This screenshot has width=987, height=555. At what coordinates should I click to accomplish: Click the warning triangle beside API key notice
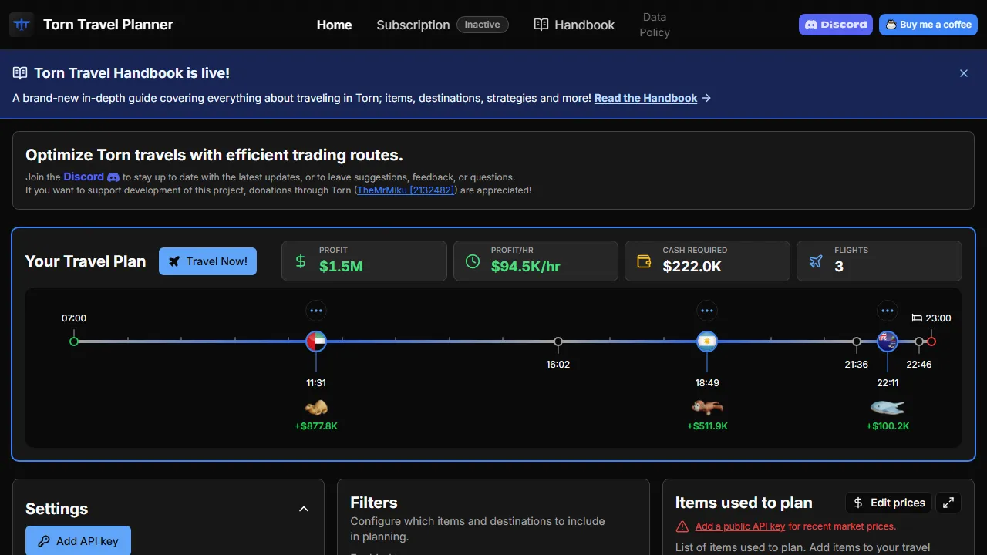(682, 526)
